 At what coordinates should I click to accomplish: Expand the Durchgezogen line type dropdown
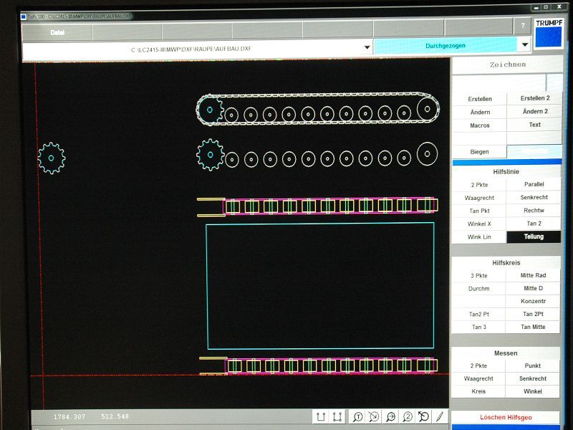click(x=524, y=46)
